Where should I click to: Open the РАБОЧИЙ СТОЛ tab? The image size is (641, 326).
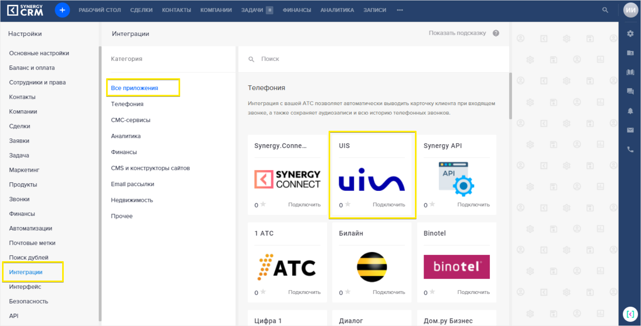point(100,10)
